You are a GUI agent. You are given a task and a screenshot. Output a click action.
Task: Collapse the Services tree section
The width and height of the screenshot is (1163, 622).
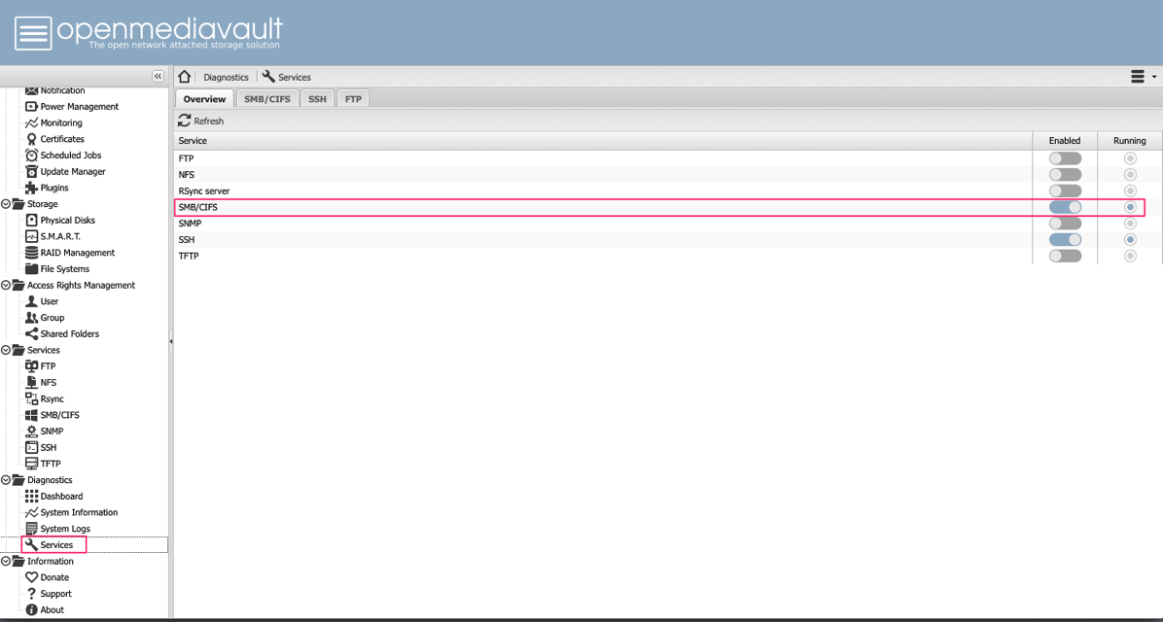pyautogui.click(x=7, y=350)
